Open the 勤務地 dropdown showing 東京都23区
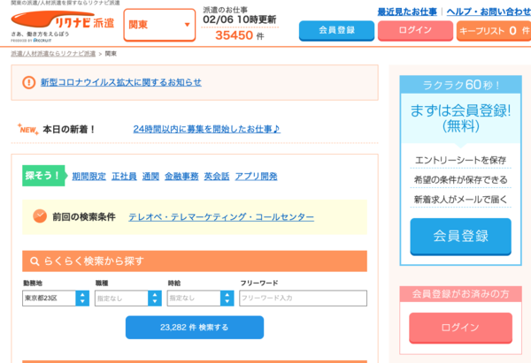The width and height of the screenshot is (531, 363). pos(56,299)
